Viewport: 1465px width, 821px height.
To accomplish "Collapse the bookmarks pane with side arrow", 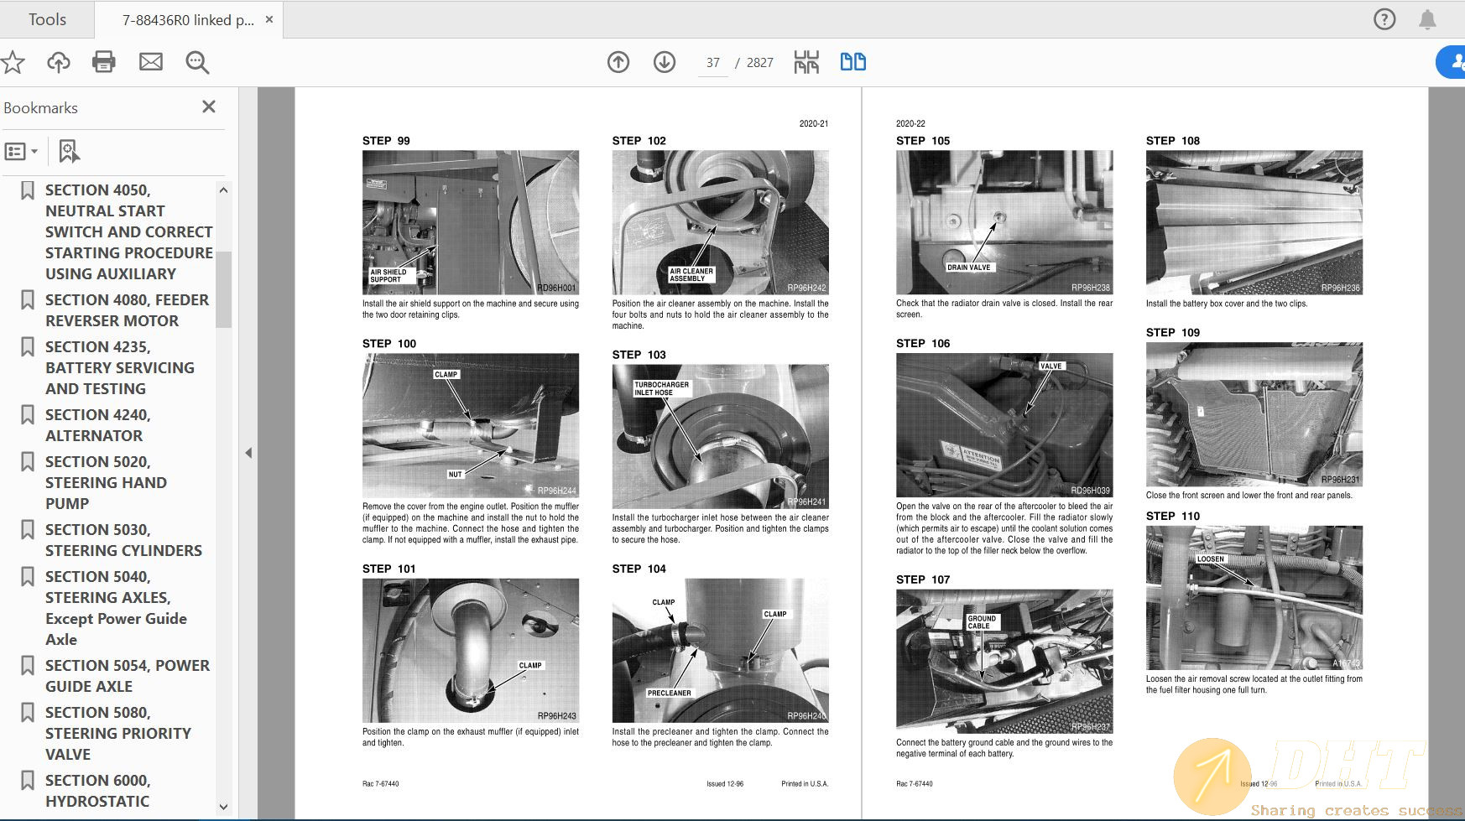I will 248,453.
